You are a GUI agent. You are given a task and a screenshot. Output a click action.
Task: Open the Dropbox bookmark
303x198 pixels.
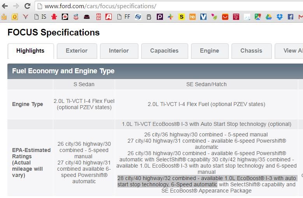(x=280, y=17)
